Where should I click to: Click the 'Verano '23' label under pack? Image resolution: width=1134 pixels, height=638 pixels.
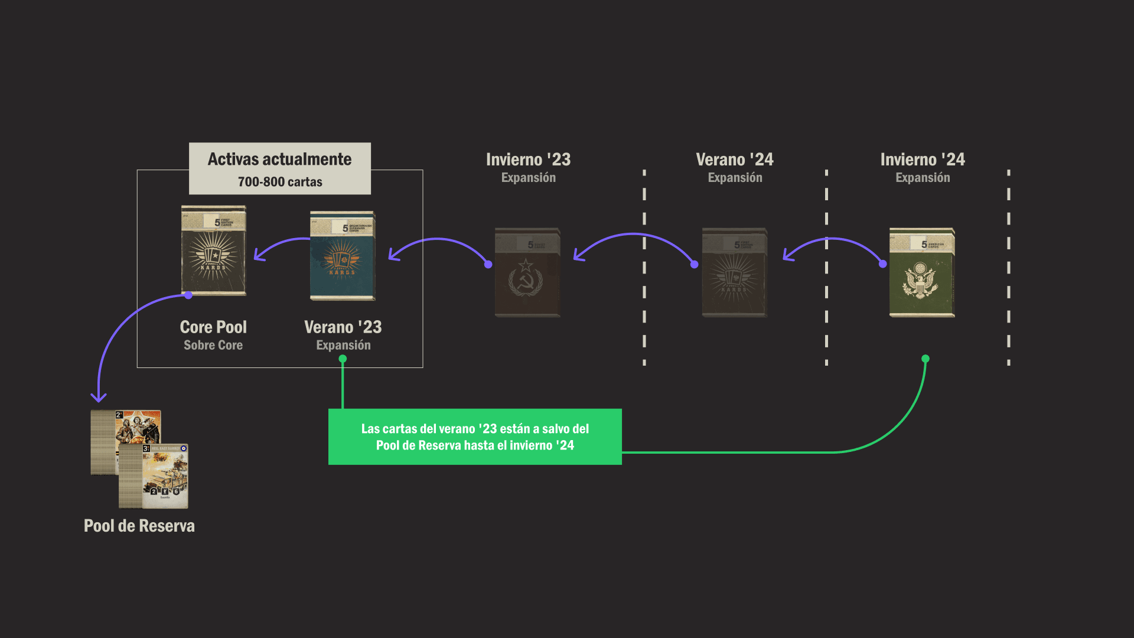[x=343, y=327]
